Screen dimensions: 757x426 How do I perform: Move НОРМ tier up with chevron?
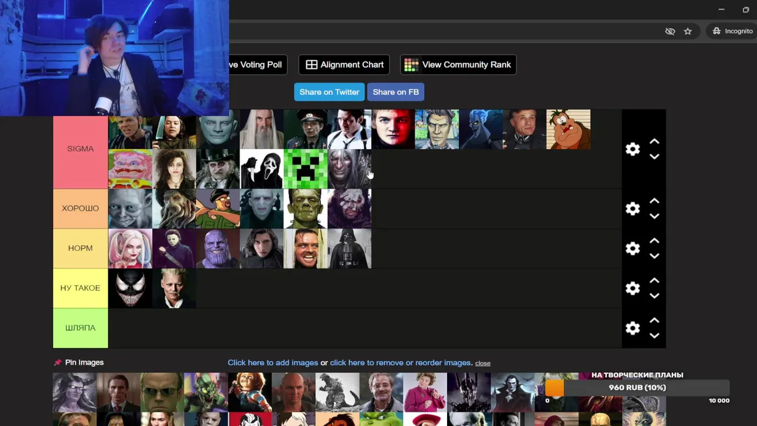(x=654, y=241)
